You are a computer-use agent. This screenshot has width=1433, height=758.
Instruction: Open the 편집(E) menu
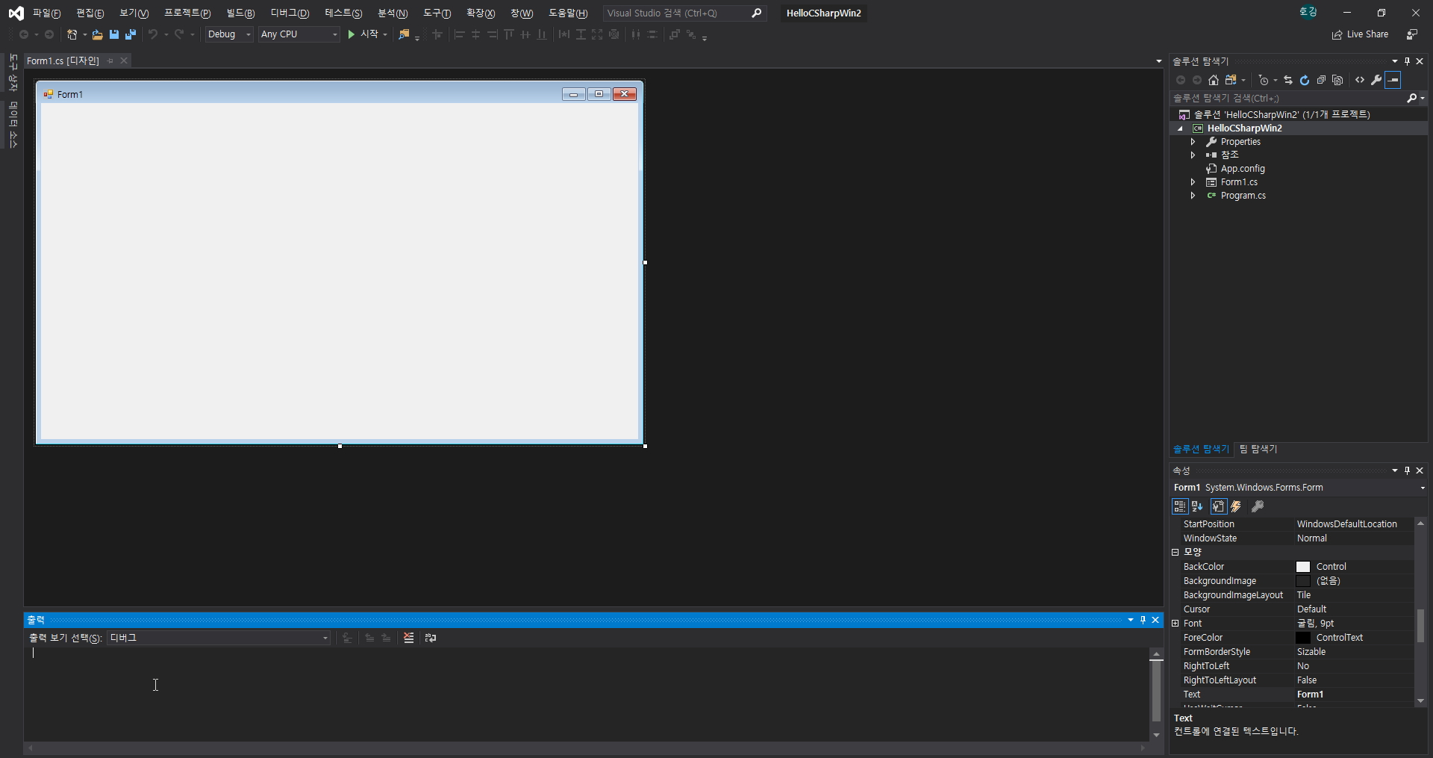(x=90, y=13)
